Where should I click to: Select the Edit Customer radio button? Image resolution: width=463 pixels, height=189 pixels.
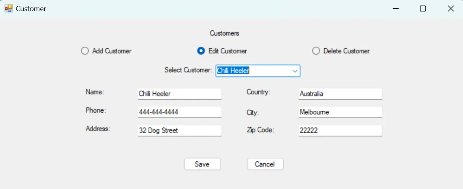(222, 51)
